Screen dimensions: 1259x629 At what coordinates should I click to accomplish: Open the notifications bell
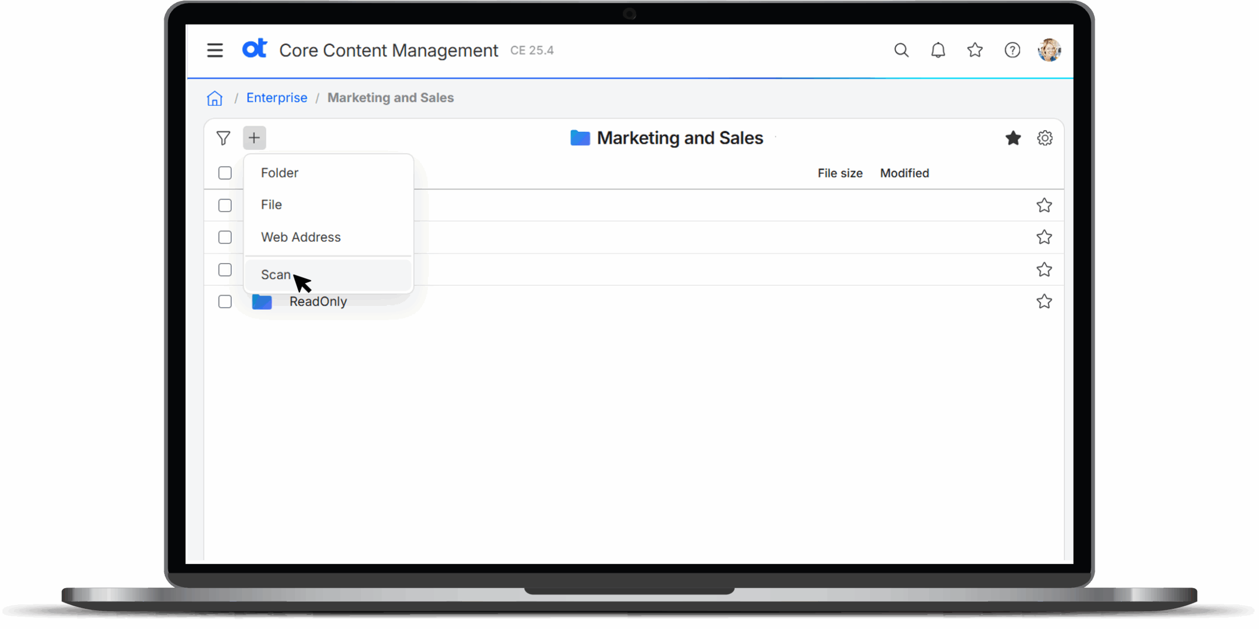click(x=938, y=50)
